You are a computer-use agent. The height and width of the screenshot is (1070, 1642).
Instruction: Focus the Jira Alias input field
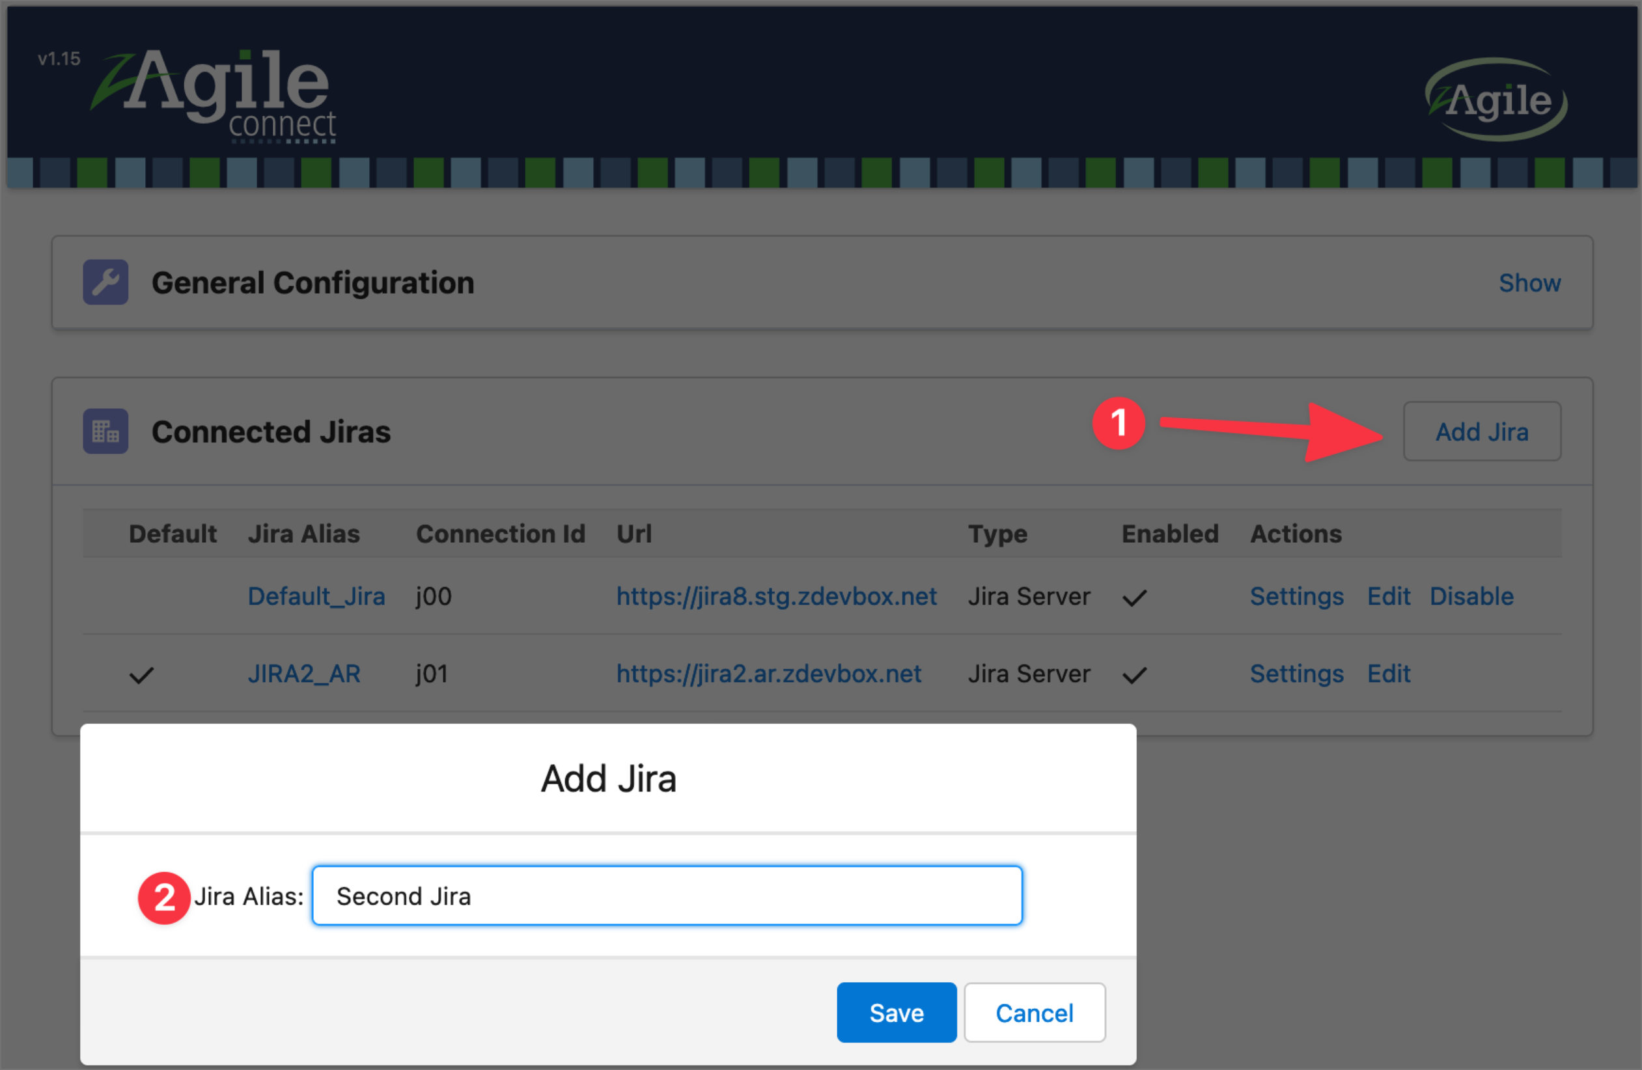point(667,896)
